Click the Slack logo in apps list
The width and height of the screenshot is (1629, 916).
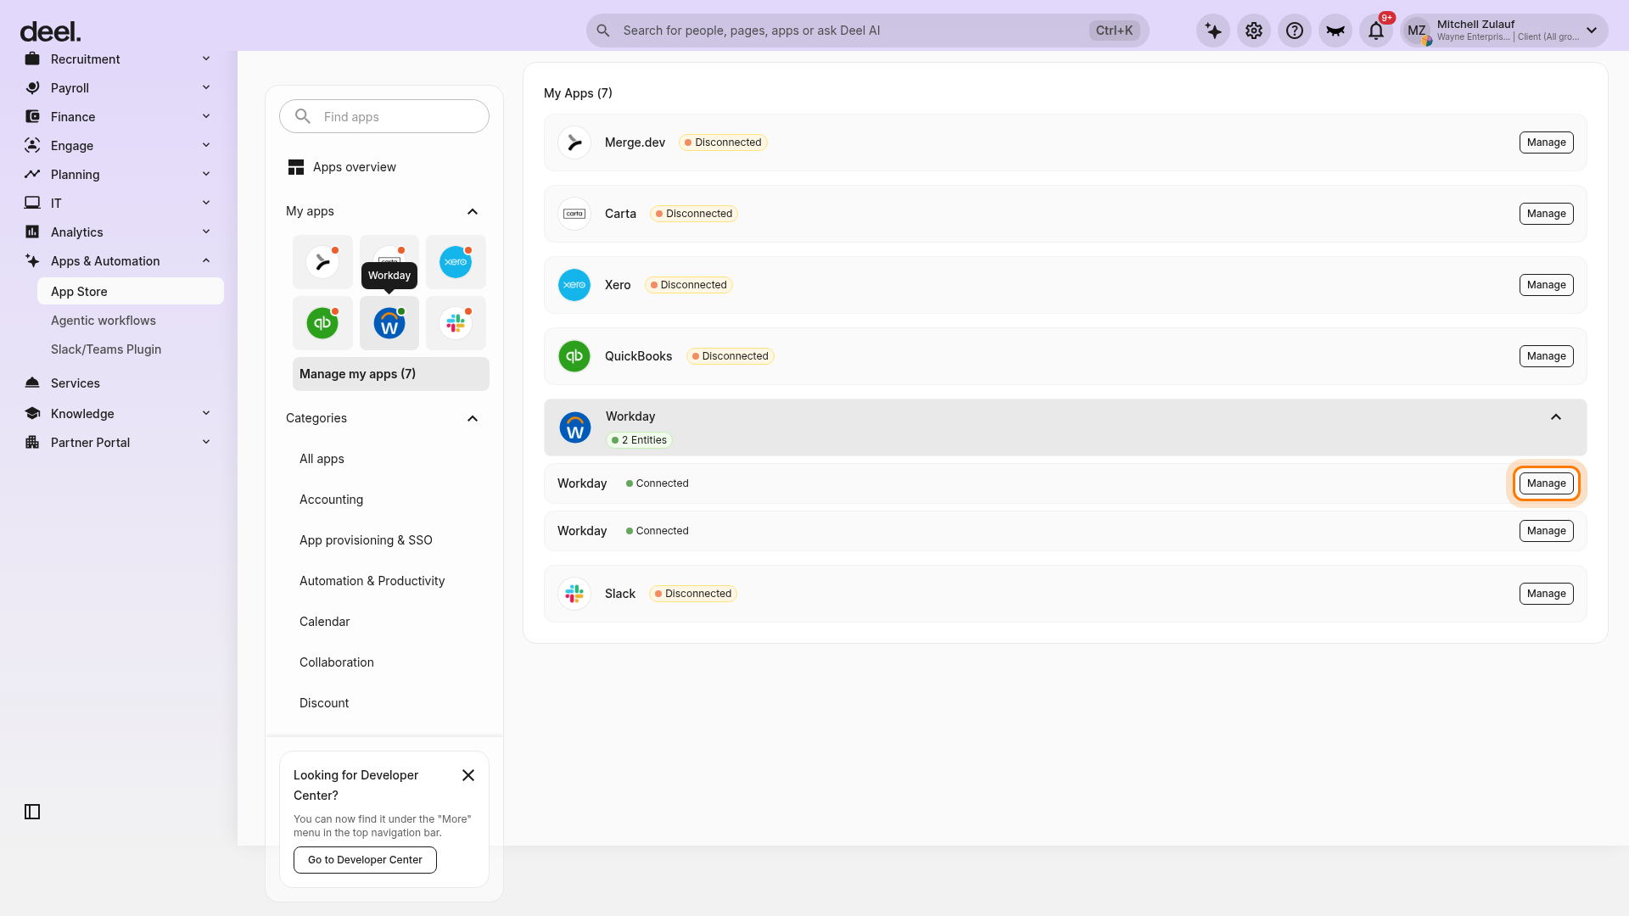574,594
